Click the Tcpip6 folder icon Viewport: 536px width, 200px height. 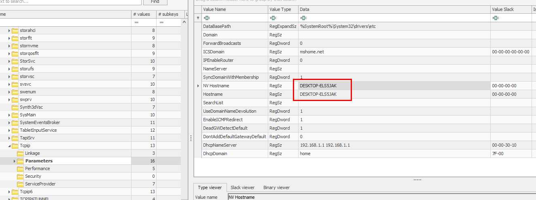[x=15, y=192]
